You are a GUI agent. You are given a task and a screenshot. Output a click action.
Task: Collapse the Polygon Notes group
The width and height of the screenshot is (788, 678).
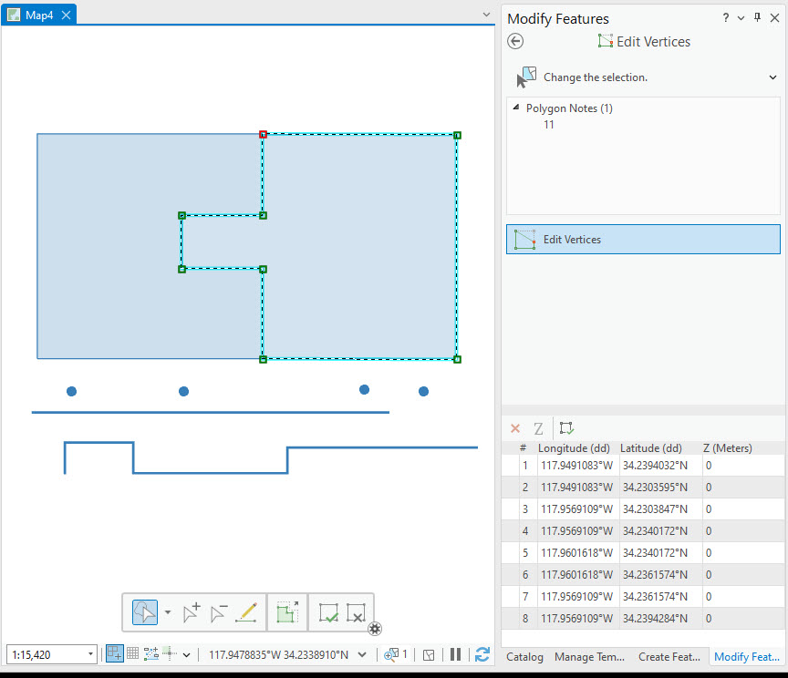(517, 108)
